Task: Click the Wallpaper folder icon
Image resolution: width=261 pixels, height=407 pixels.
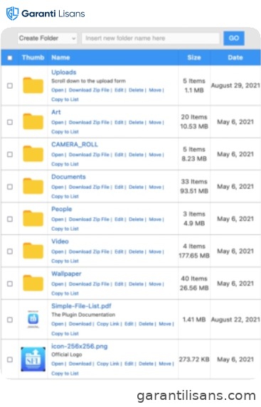Action: point(33,283)
